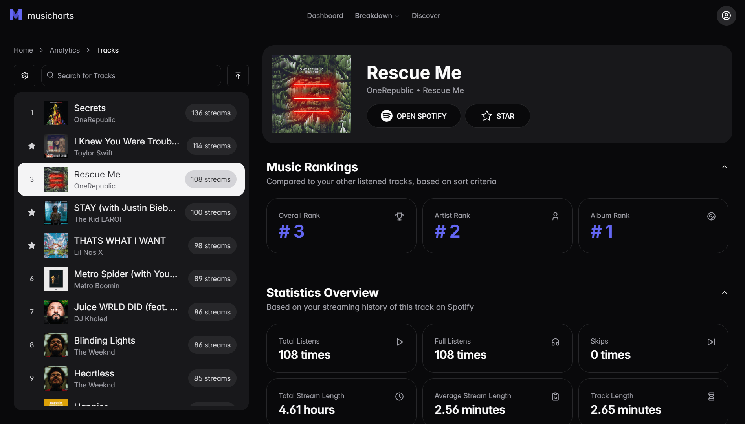Click the 100 streams badge
This screenshot has height=424, width=745.
coord(211,212)
